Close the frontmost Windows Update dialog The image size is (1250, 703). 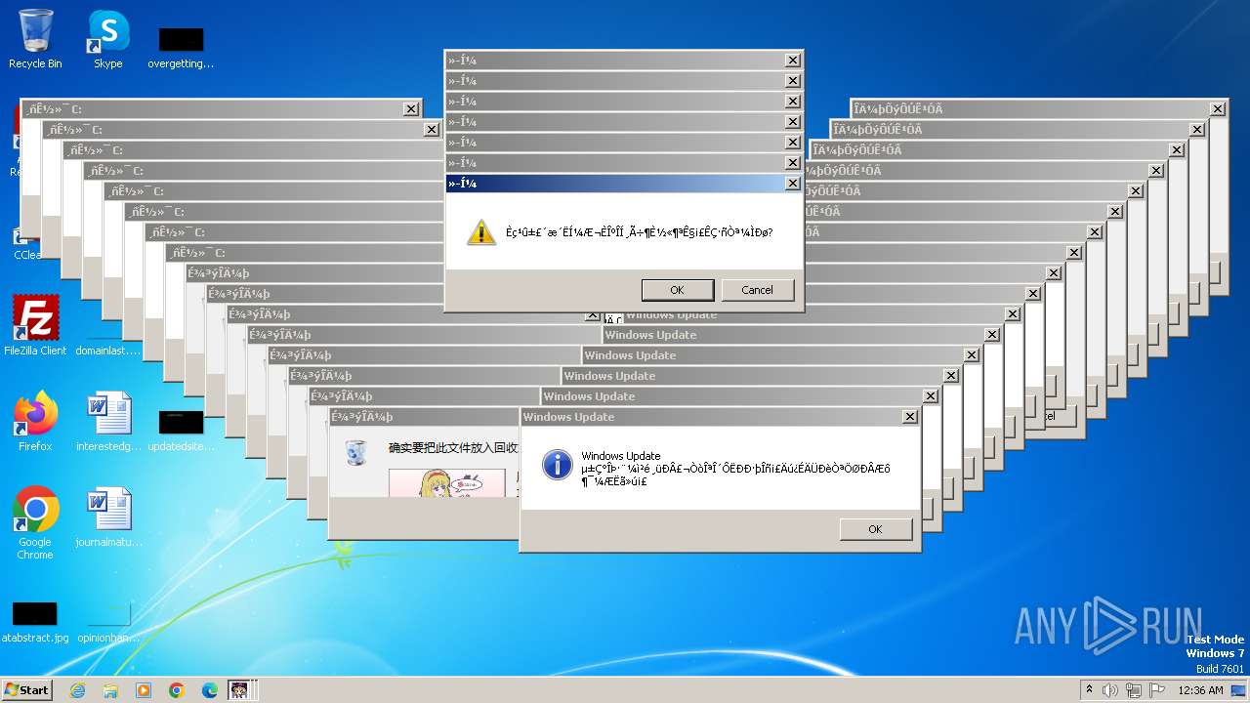click(909, 417)
